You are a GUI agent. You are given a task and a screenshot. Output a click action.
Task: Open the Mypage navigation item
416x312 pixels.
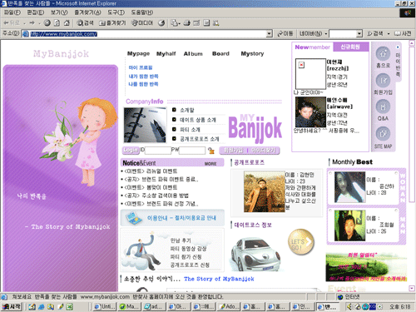[138, 53]
